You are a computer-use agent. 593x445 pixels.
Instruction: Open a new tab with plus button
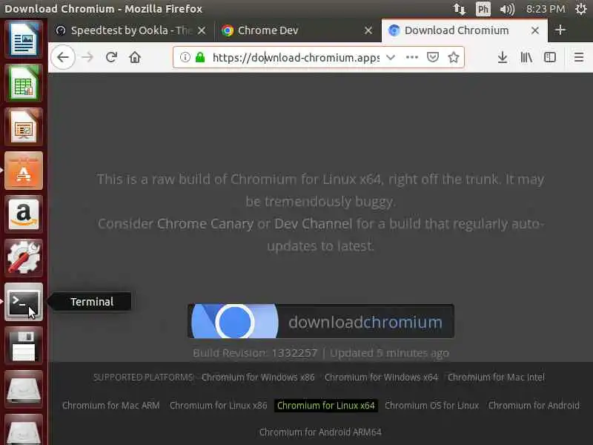click(x=560, y=30)
